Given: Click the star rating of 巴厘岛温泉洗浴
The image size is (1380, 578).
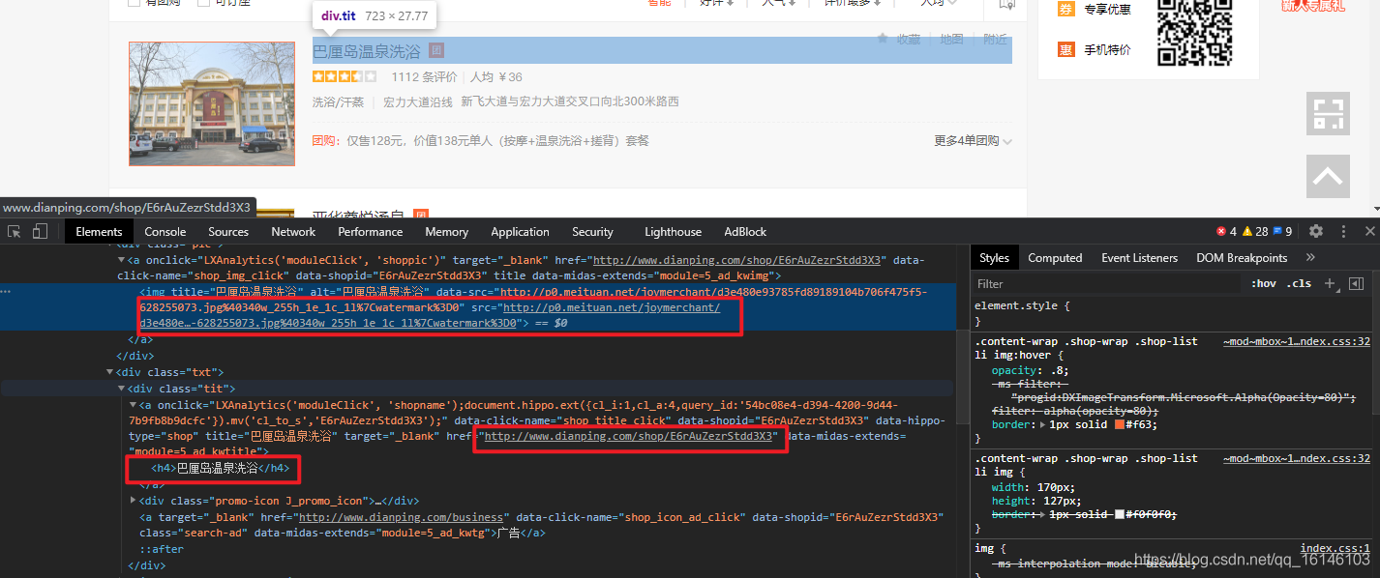Looking at the screenshot, I should [345, 76].
